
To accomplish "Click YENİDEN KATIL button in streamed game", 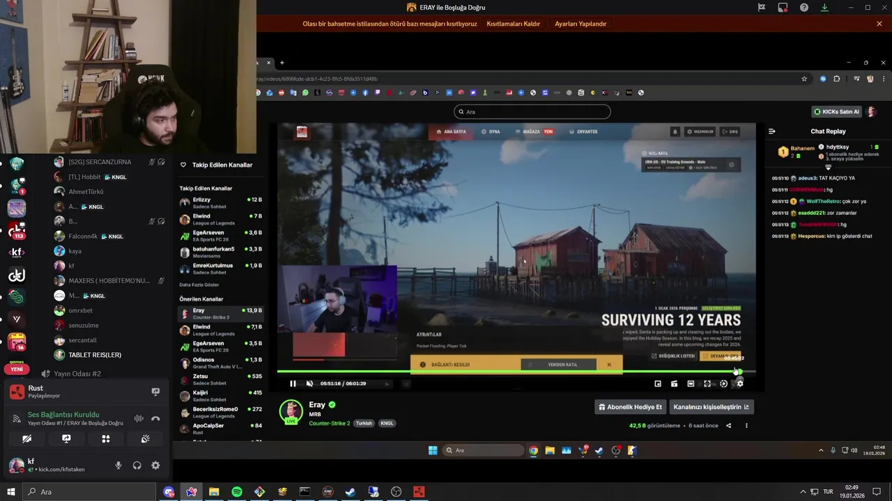I will 559,365.
